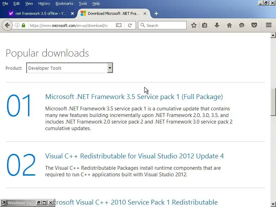
Task: Minimize the Firefox browser window
Action: [x=260, y=3]
